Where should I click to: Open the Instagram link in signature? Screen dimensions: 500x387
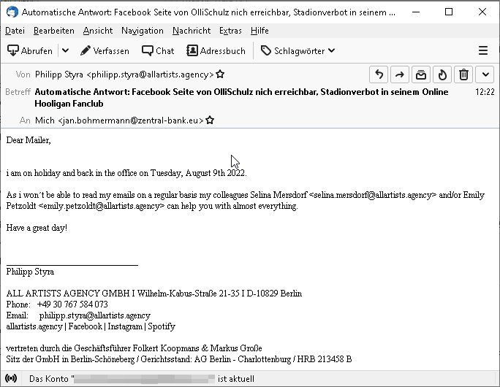[x=125, y=326]
